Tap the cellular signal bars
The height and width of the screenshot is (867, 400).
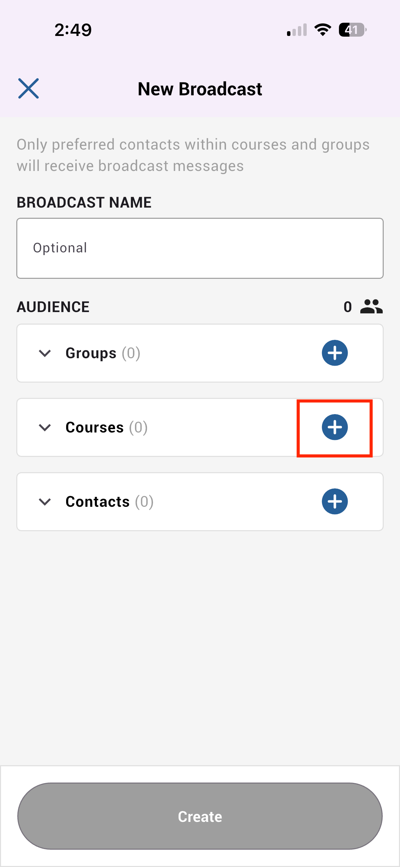tap(297, 30)
